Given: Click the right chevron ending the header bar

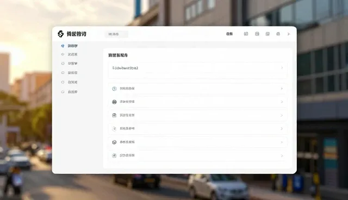Looking at the screenshot, I should click(289, 34).
